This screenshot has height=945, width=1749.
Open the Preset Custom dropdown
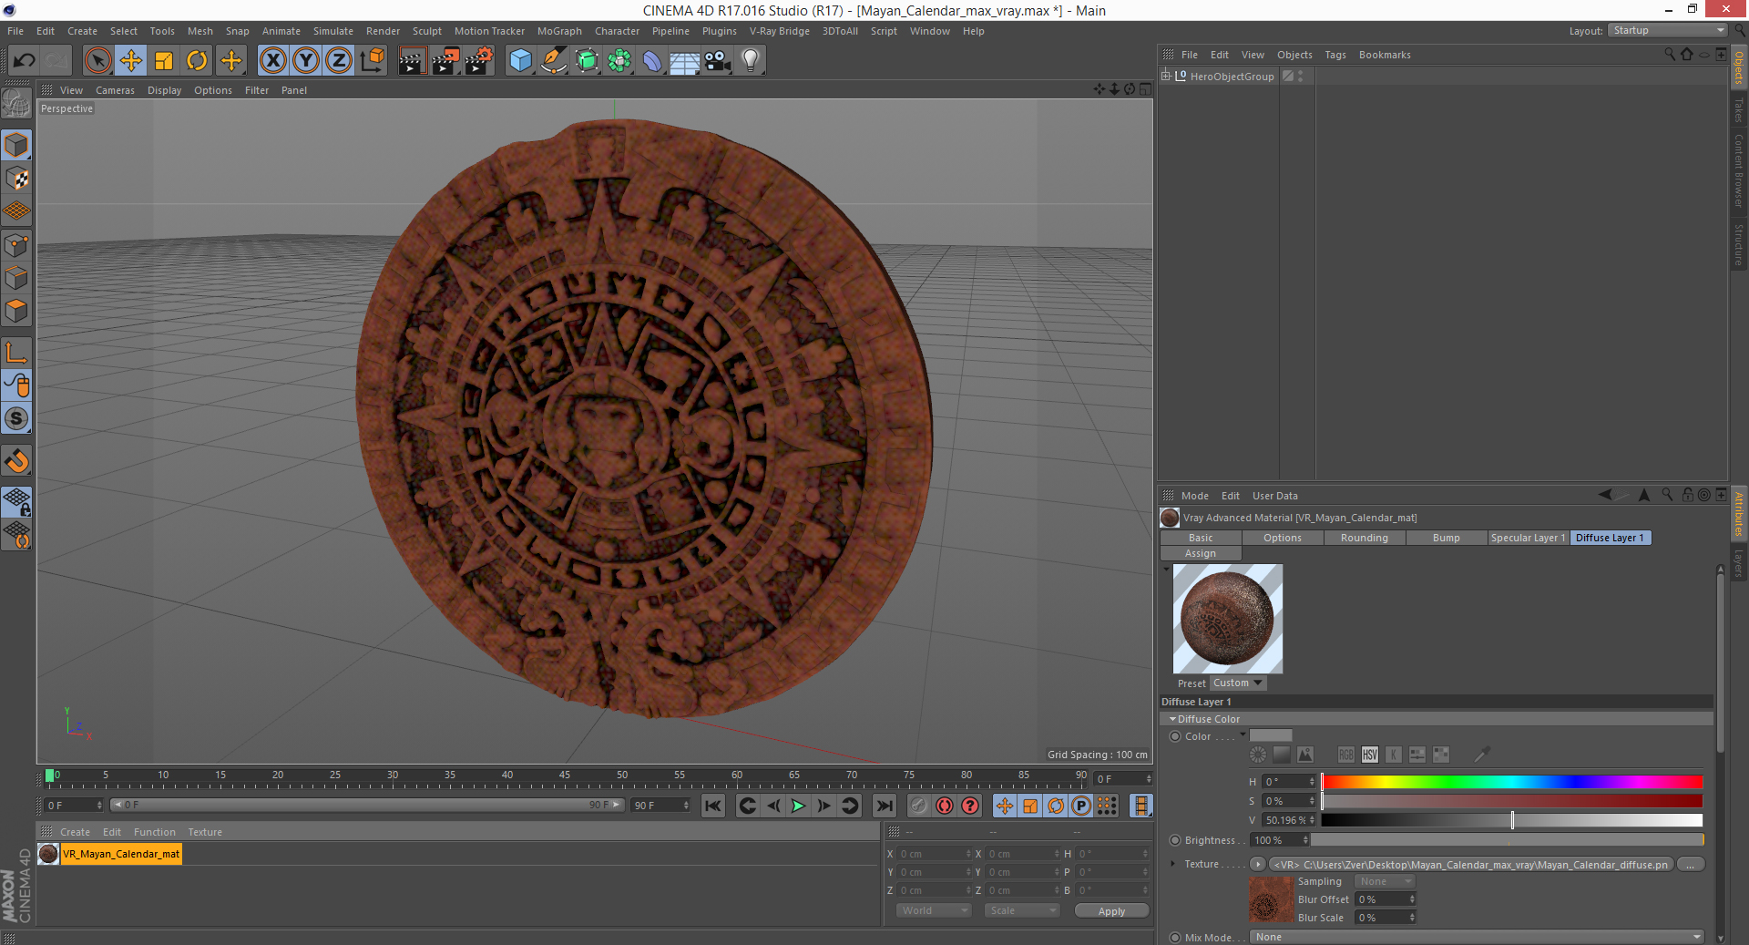(1238, 683)
